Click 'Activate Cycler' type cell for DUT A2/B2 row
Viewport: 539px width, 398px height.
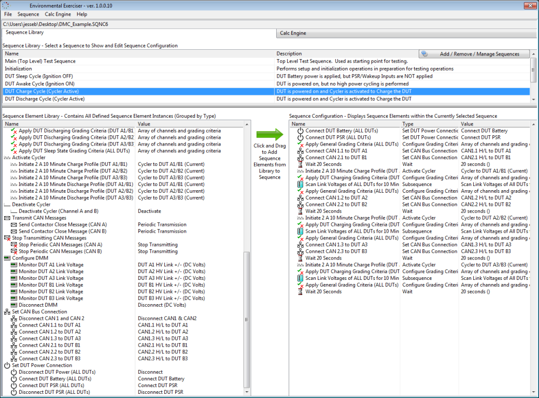coord(419,218)
